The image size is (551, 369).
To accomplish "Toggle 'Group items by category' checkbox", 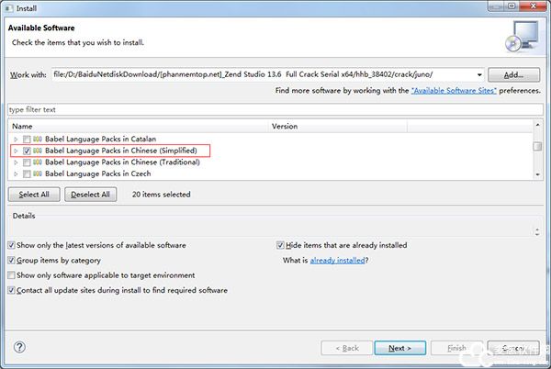I will (11, 261).
